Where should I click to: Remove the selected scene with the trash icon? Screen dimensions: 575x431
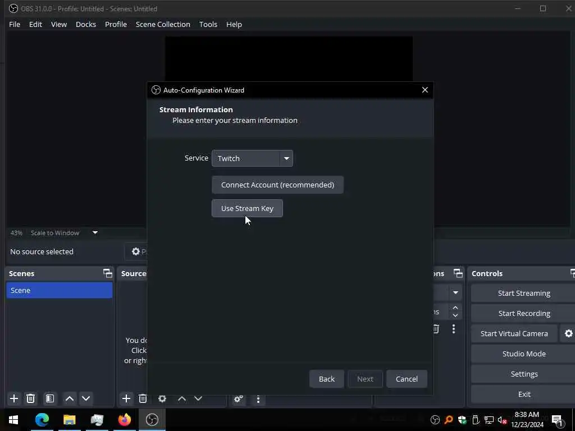[x=30, y=398]
